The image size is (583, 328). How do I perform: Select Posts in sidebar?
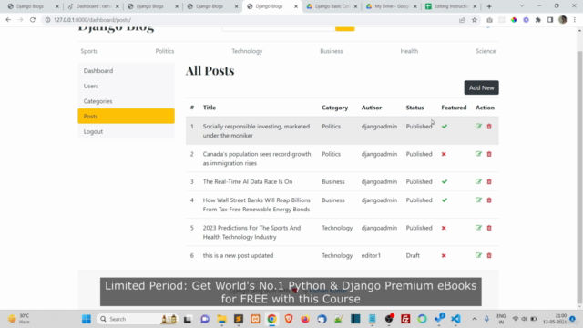click(126, 116)
